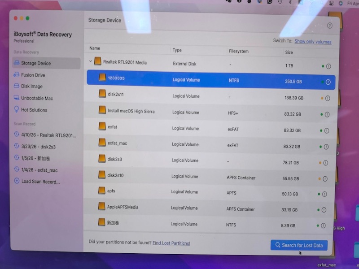Click Find Lost Partitions link
Viewport: 359px width, 269px height.
[171, 243]
